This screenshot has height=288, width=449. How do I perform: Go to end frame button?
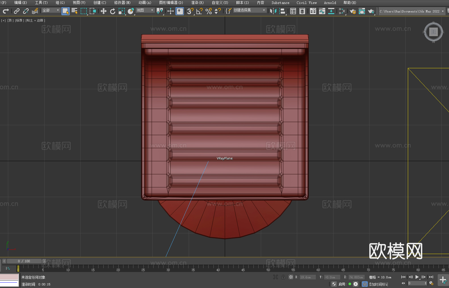[431, 277]
